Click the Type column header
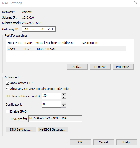Viewport: 140px width, 148px height. (x=29, y=43)
